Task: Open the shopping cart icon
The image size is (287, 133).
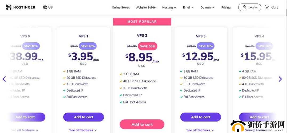Action: tap(267, 7)
